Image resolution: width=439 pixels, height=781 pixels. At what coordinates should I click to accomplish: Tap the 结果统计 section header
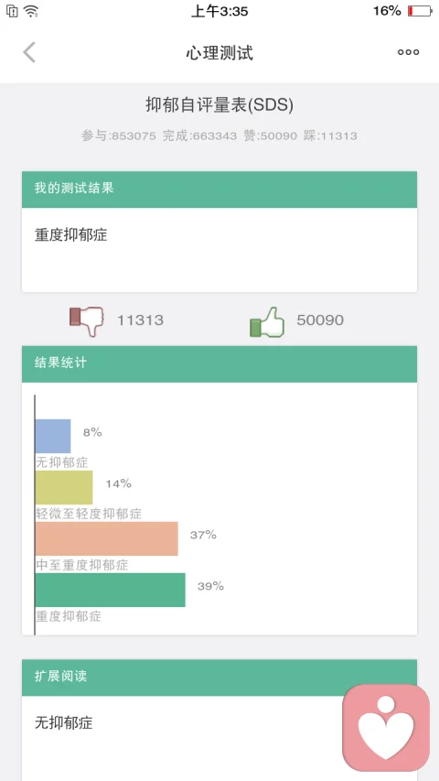(219, 364)
